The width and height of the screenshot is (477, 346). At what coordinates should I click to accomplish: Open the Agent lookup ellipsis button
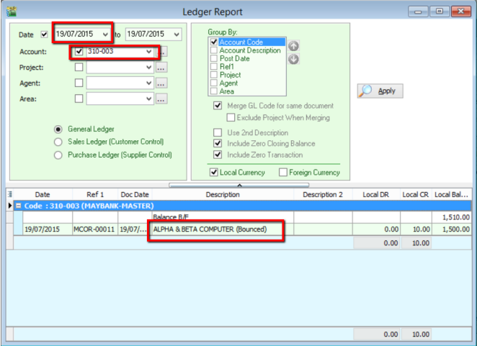tap(162, 83)
